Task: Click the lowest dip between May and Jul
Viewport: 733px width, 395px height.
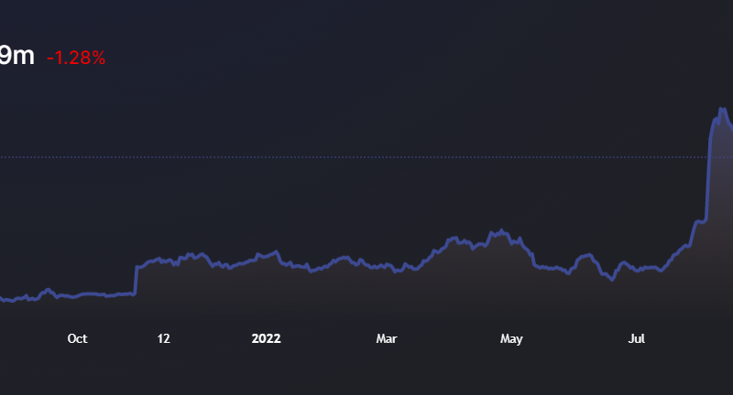Action: click(x=611, y=280)
